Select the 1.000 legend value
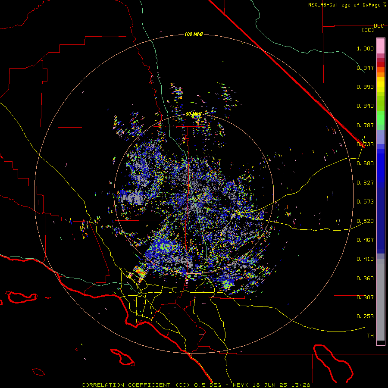Viewport: 388px width, 388px height. click(x=365, y=48)
